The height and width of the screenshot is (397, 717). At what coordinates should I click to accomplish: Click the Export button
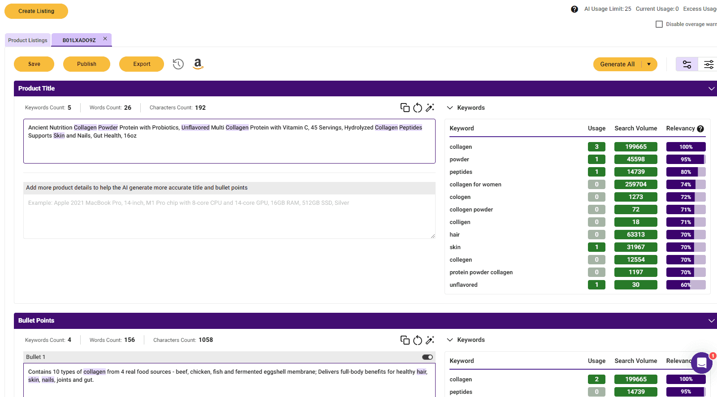(142, 64)
